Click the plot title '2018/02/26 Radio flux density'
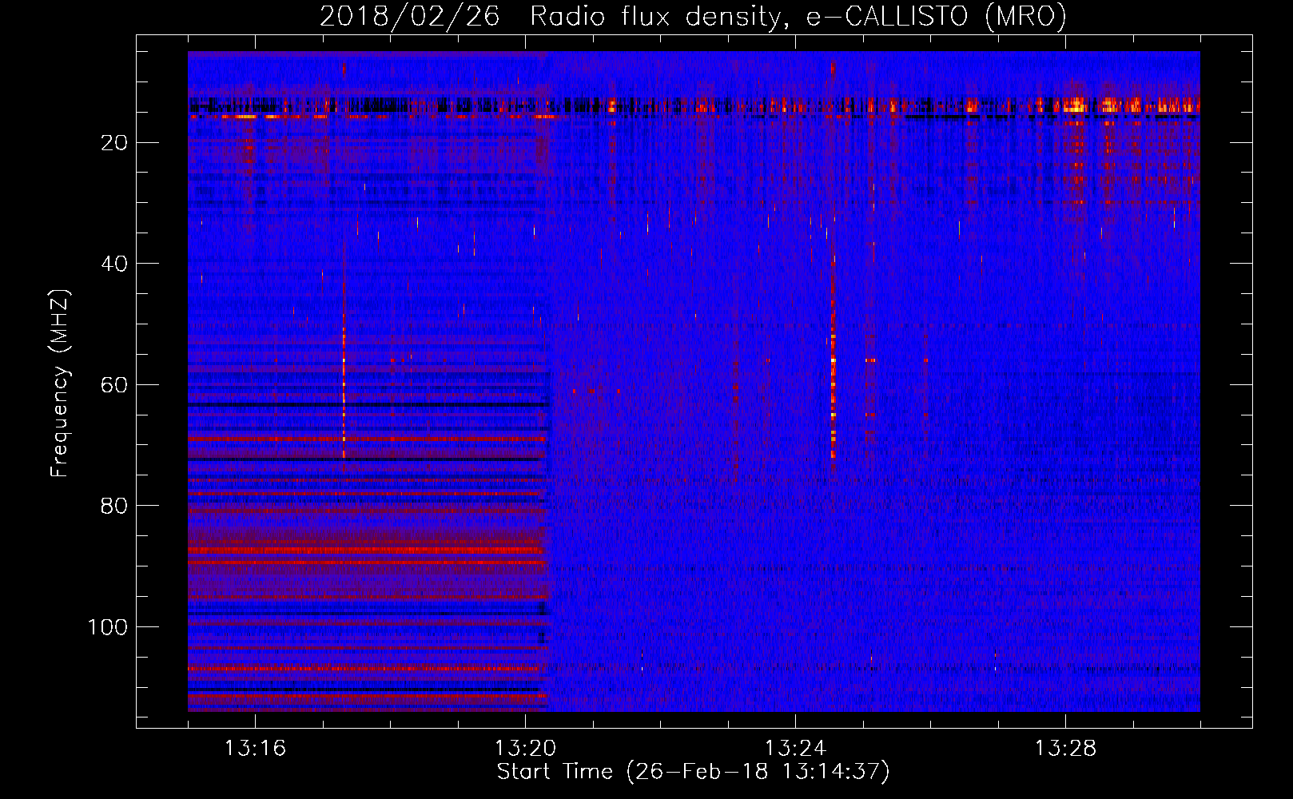1293x799 pixels. 693,16
